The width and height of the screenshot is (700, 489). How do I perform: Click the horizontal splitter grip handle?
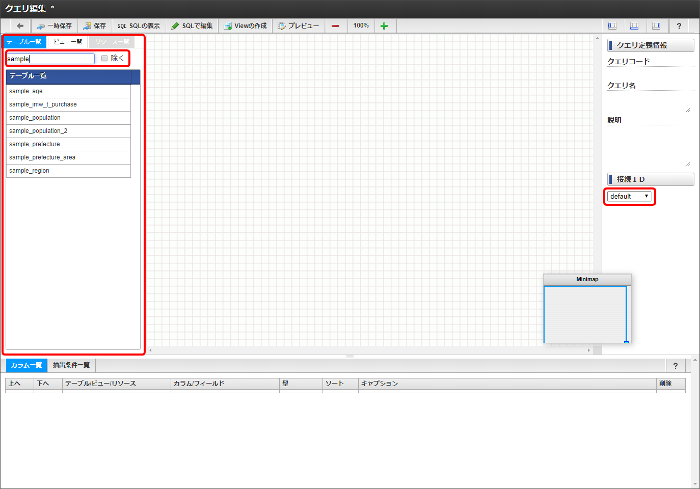[350, 357]
